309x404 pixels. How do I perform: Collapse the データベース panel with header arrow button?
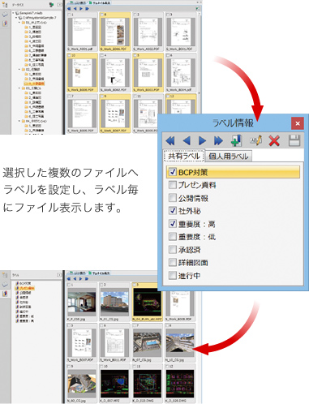tap(59, 5)
